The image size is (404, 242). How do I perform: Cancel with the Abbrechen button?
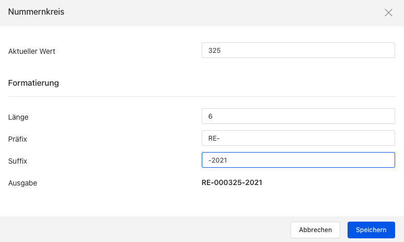315,229
